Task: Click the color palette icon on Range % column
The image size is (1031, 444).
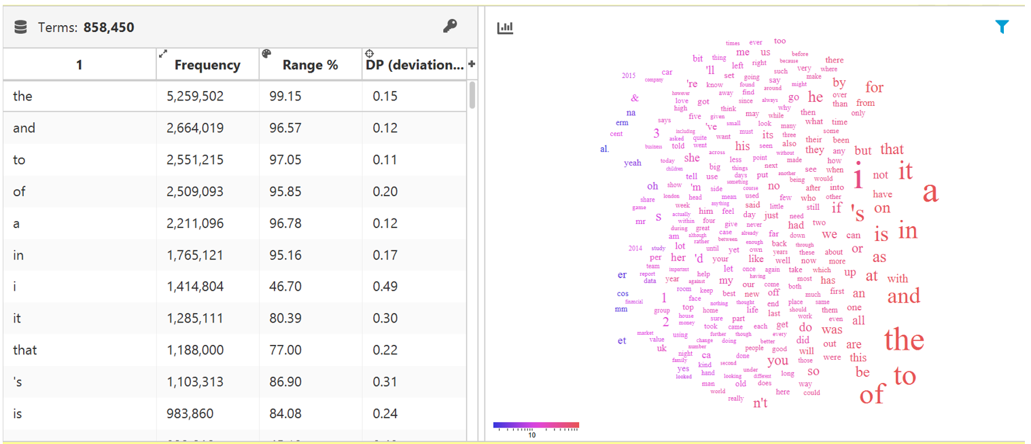Action: (x=266, y=54)
